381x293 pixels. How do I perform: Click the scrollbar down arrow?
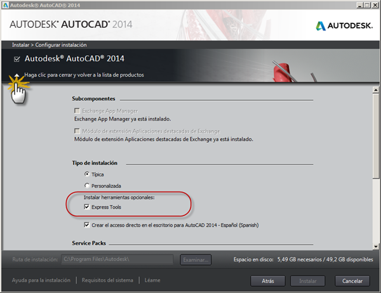coord(376,247)
